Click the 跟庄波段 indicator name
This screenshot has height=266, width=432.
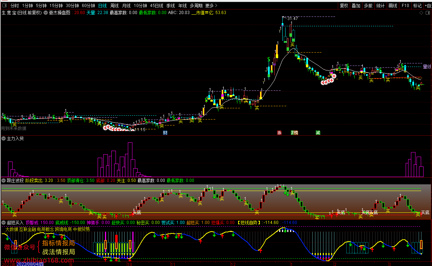click(x=15, y=181)
